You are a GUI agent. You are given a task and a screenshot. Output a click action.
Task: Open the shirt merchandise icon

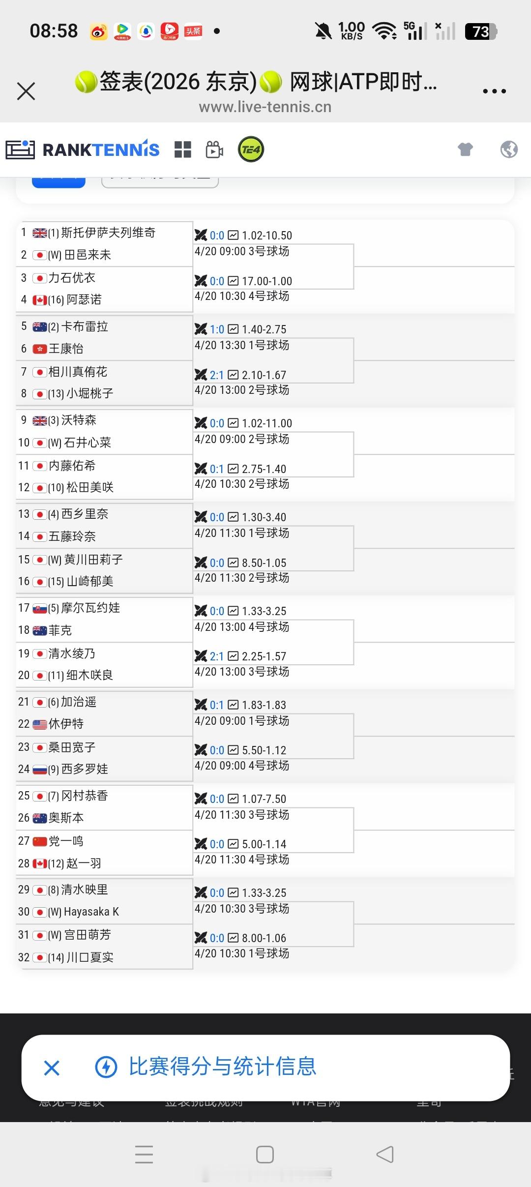tap(465, 149)
